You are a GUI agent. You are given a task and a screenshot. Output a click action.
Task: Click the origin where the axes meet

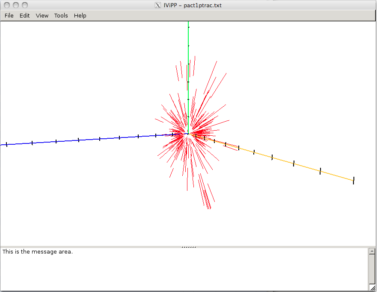[188, 134]
